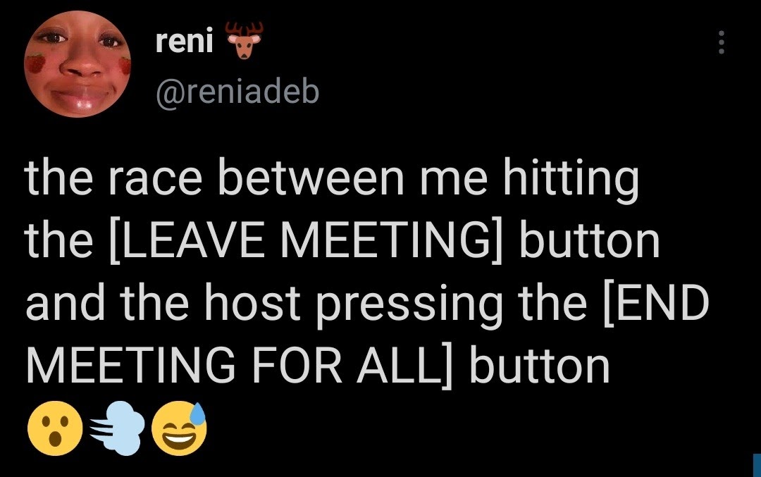Open the @reniadeb handle link
The width and height of the screenshot is (761, 477).
pyautogui.click(x=237, y=92)
